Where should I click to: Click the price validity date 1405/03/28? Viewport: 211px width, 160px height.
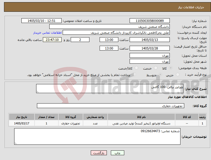click(149, 48)
